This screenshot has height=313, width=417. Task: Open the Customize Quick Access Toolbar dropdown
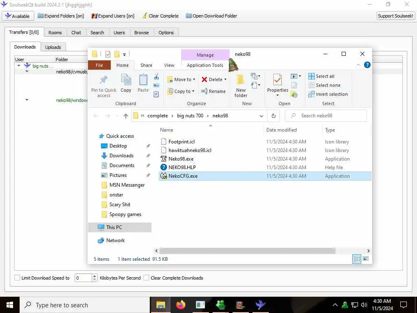point(124,55)
